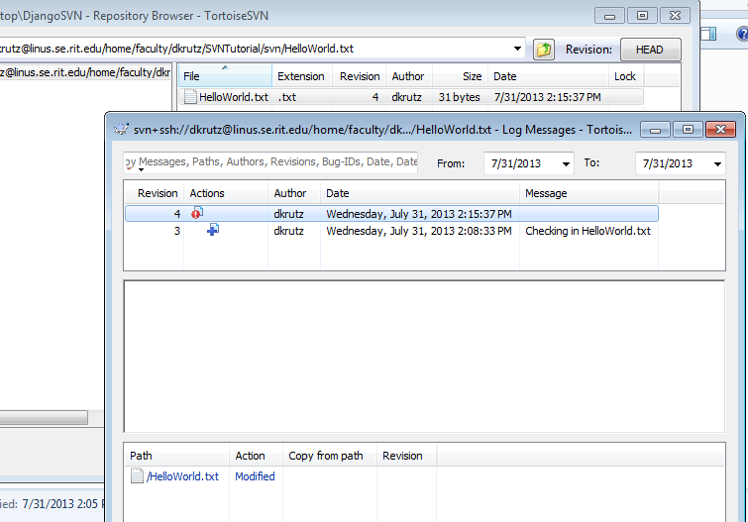Click the preview pane icon in background window
This screenshot has width=748, height=522.
tap(708, 34)
